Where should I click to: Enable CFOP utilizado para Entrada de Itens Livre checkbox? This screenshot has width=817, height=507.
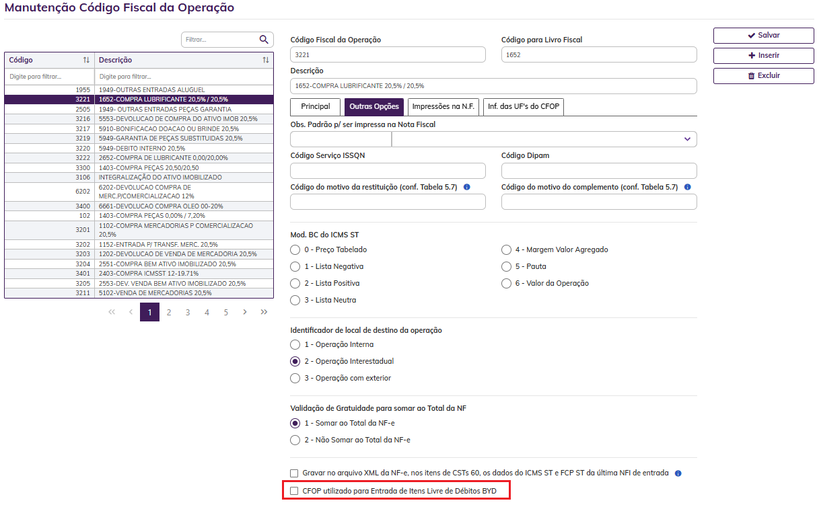(x=294, y=492)
